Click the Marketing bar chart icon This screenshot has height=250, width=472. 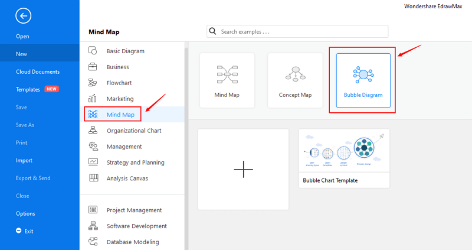pyautogui.click(x=93, y=98)
